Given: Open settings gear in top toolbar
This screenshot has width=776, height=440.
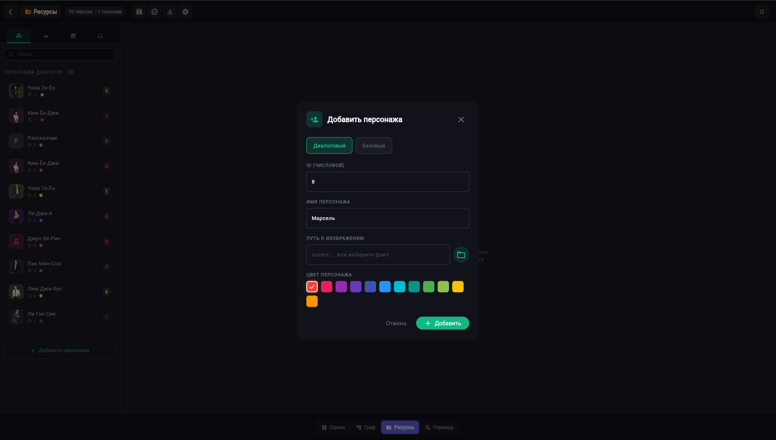Looking at the screenshot, I should (185, 12).
